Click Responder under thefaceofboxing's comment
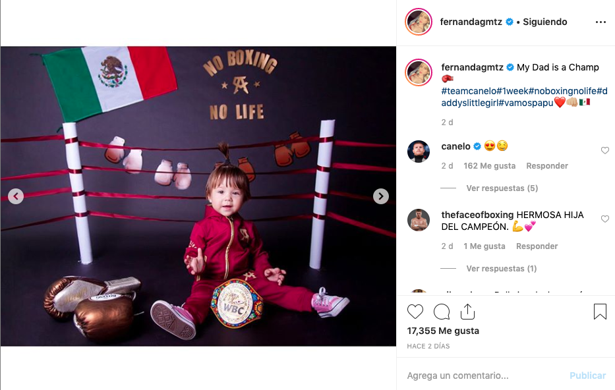 pyautogui.click(x=537, y=246)
